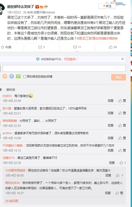Screen dimensions: 132x207
Task: Open the #黑龙江新增40例确诊病例# hashtag link
Action: (x=97, y=39)
